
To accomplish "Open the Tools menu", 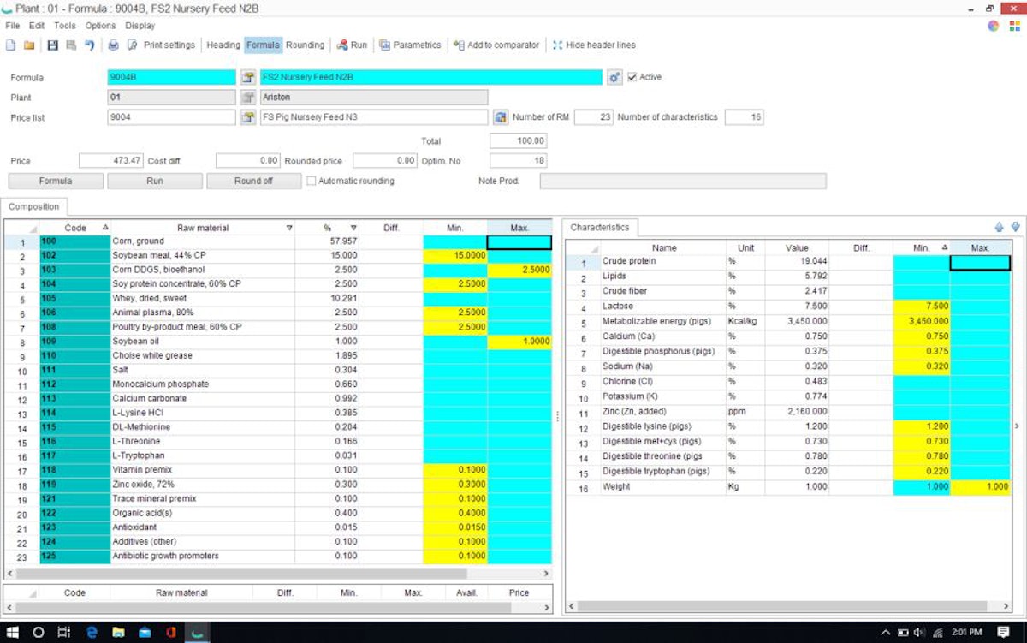I will click(x=65, y=26).
